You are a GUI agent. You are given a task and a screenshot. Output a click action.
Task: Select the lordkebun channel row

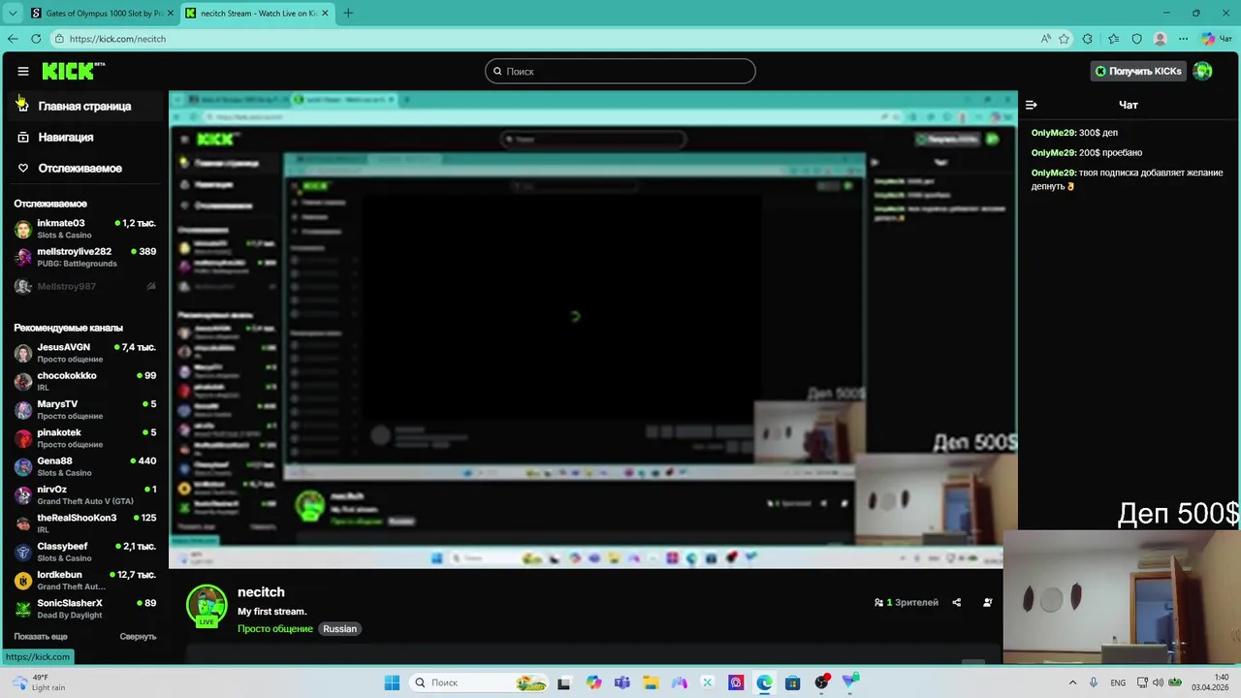(84, 580)
